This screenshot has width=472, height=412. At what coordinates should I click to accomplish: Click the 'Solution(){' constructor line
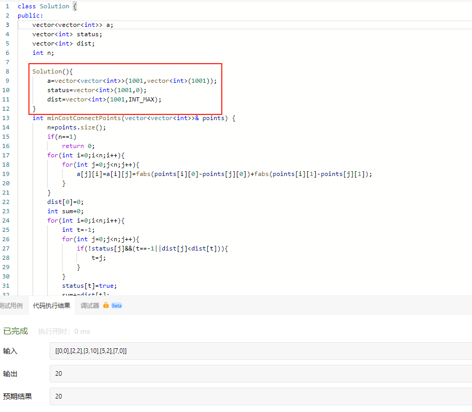pyautogui.click(x=52, y=71)
